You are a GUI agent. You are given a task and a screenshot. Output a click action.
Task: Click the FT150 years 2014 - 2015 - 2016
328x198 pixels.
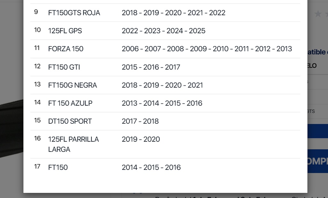[151, 168]
